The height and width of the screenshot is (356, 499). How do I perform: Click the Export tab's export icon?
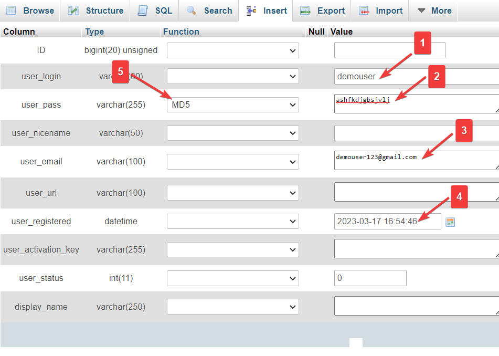pyautogui.click(x=305, y=10)
